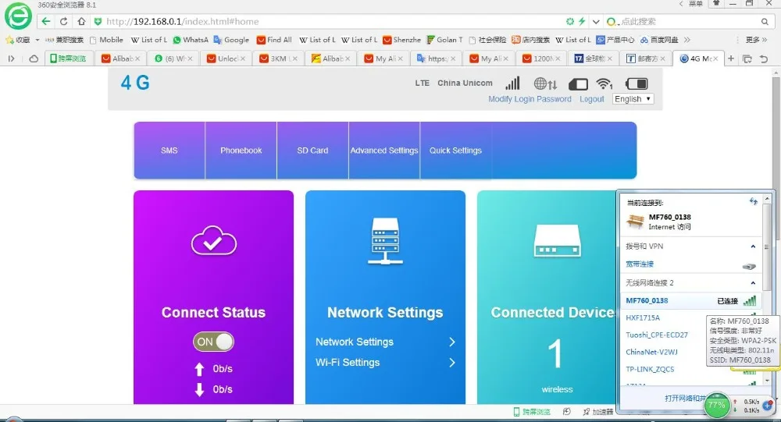
Task: Collapse the 无线网络连接 2 section
Action: tap(753, 282)
